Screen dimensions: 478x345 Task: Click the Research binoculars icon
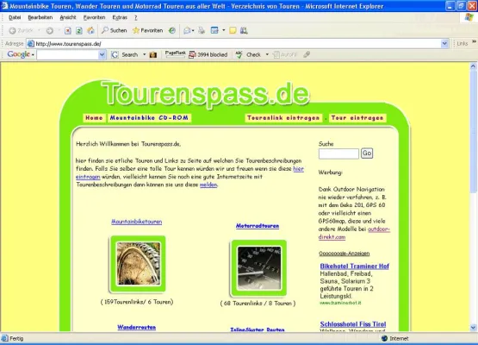(244, 30)
